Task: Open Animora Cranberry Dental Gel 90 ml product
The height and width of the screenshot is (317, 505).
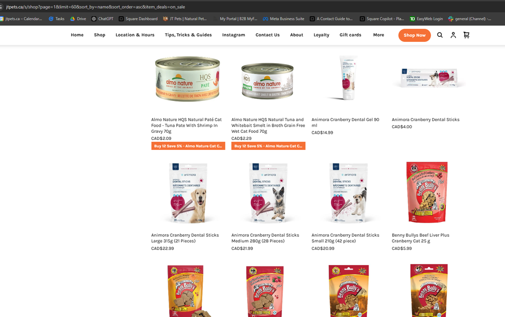Action: pos(345,122)
